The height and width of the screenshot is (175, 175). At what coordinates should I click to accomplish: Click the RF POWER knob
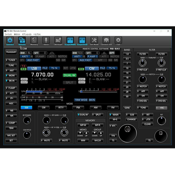coord(27,121)
